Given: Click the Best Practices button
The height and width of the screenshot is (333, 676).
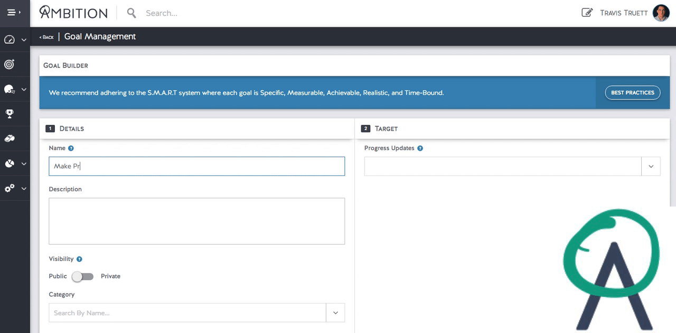Looking at the screenshot, I should point(632,93).
